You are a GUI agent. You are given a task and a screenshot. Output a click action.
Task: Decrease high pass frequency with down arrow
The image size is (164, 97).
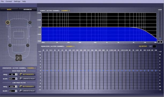[x=16, y=75]
